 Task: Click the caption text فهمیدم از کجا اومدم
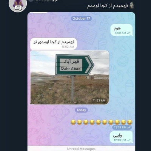click(108, 6)
